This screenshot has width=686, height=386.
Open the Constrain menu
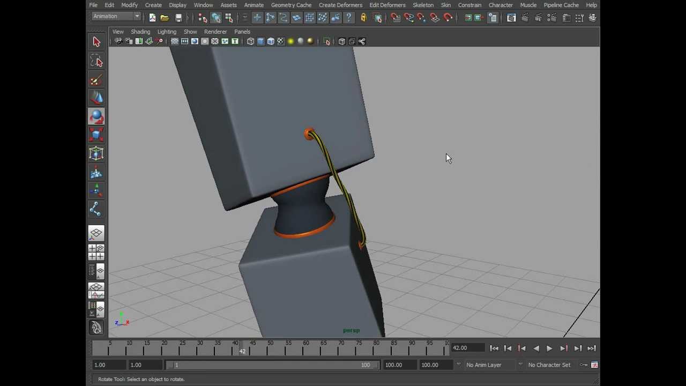(469, 5)
